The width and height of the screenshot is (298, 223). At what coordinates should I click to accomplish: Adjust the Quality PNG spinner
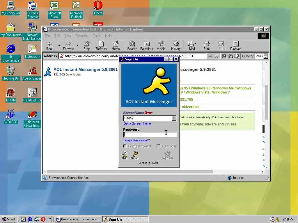[266, 56]
